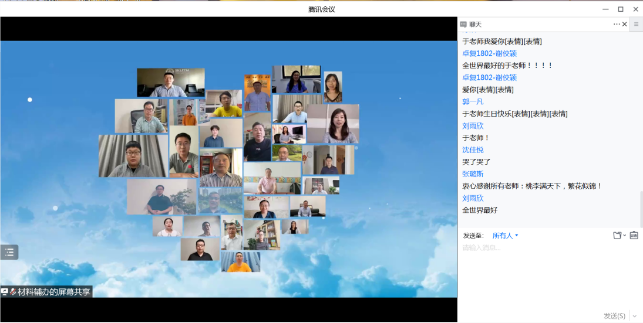Click the folder file-send icon in chat
643x323 pixels.
(617, 235)
